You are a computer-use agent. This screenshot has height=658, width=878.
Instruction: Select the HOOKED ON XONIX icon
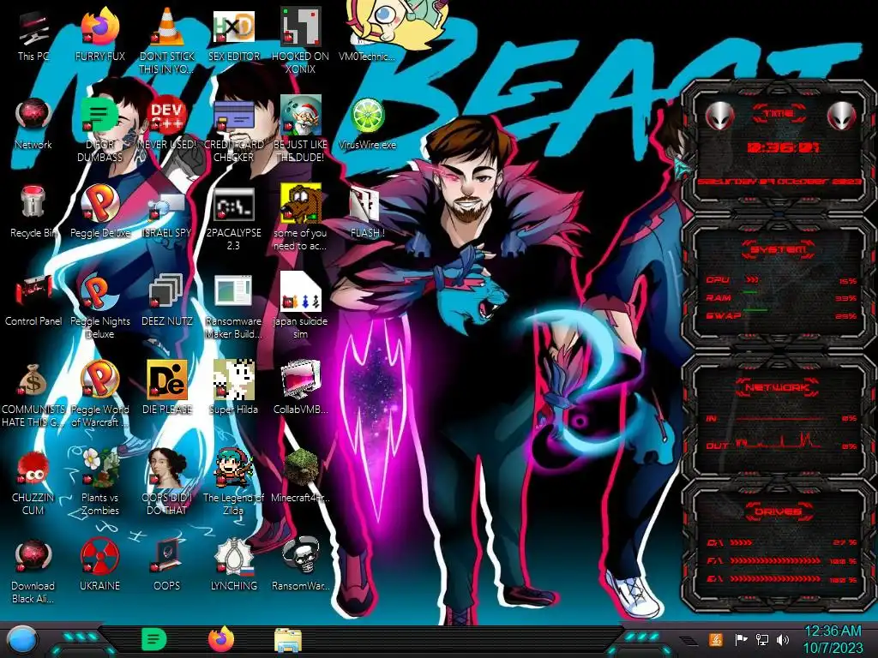point(300,27)
